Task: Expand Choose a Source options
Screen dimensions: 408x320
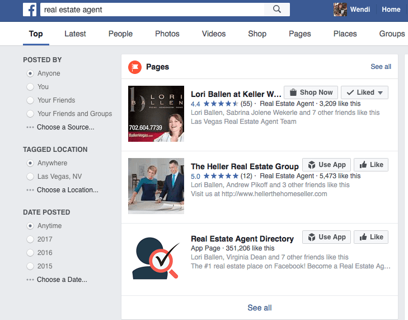Action: (x=65, y=127)
